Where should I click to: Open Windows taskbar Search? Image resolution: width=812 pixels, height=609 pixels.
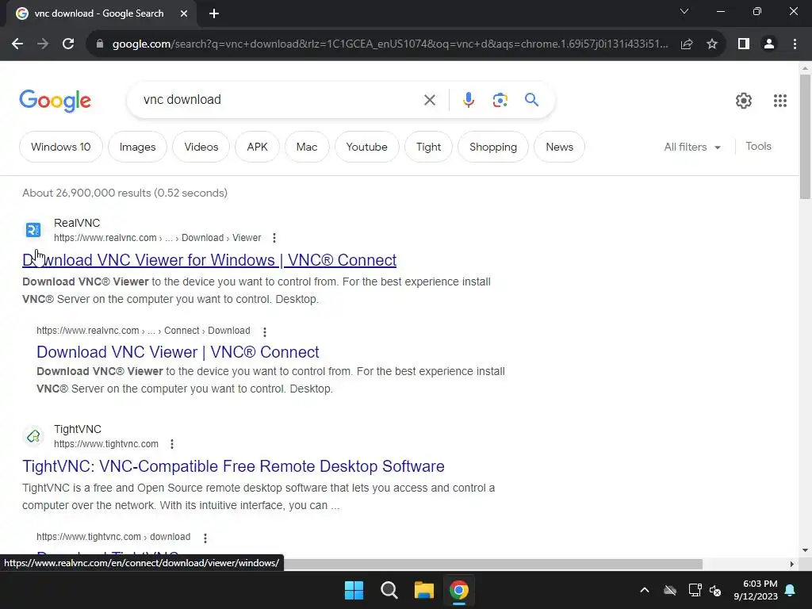point(389,590)
